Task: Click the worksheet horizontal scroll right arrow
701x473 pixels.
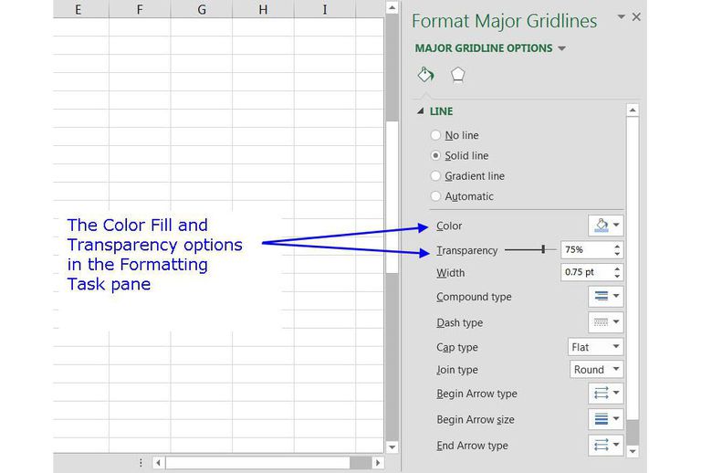Action: (x=378, y=462)
